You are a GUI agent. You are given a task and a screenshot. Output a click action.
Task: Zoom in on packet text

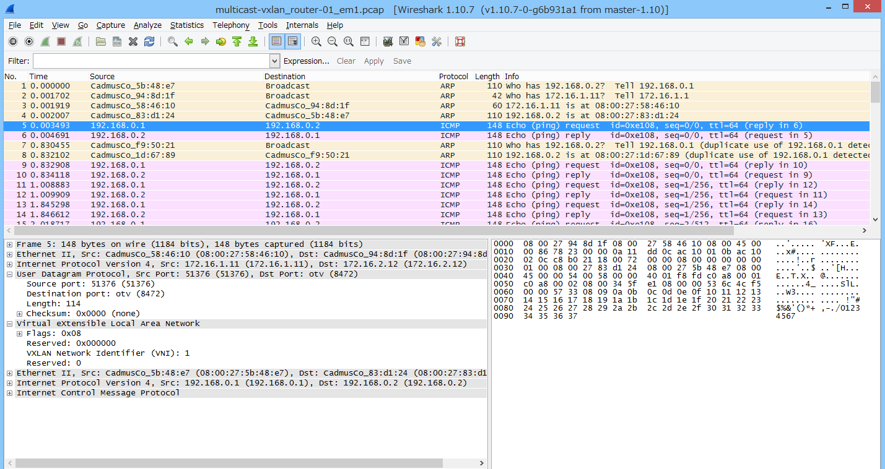click(x=316, y=41)
